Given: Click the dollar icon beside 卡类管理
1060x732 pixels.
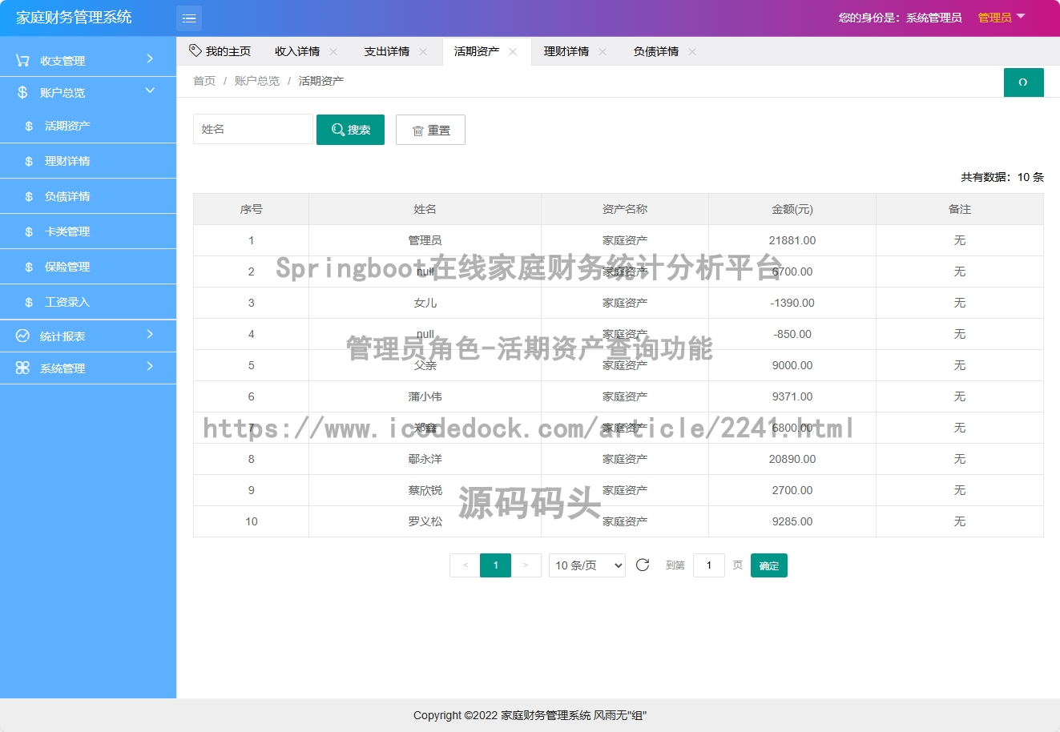Looking at the screenshot, I should 29,231.
